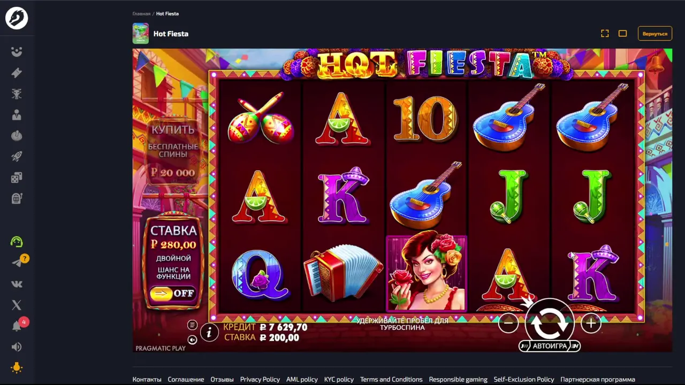The image size is (685, 385).
Task: Mute game sound via small speaker icon
Action: (192, 340)
